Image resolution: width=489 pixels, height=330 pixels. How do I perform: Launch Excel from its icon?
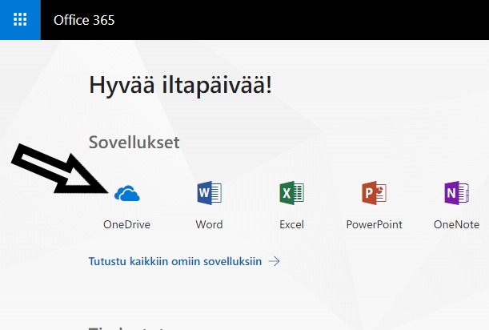click(x=291, y=193)
